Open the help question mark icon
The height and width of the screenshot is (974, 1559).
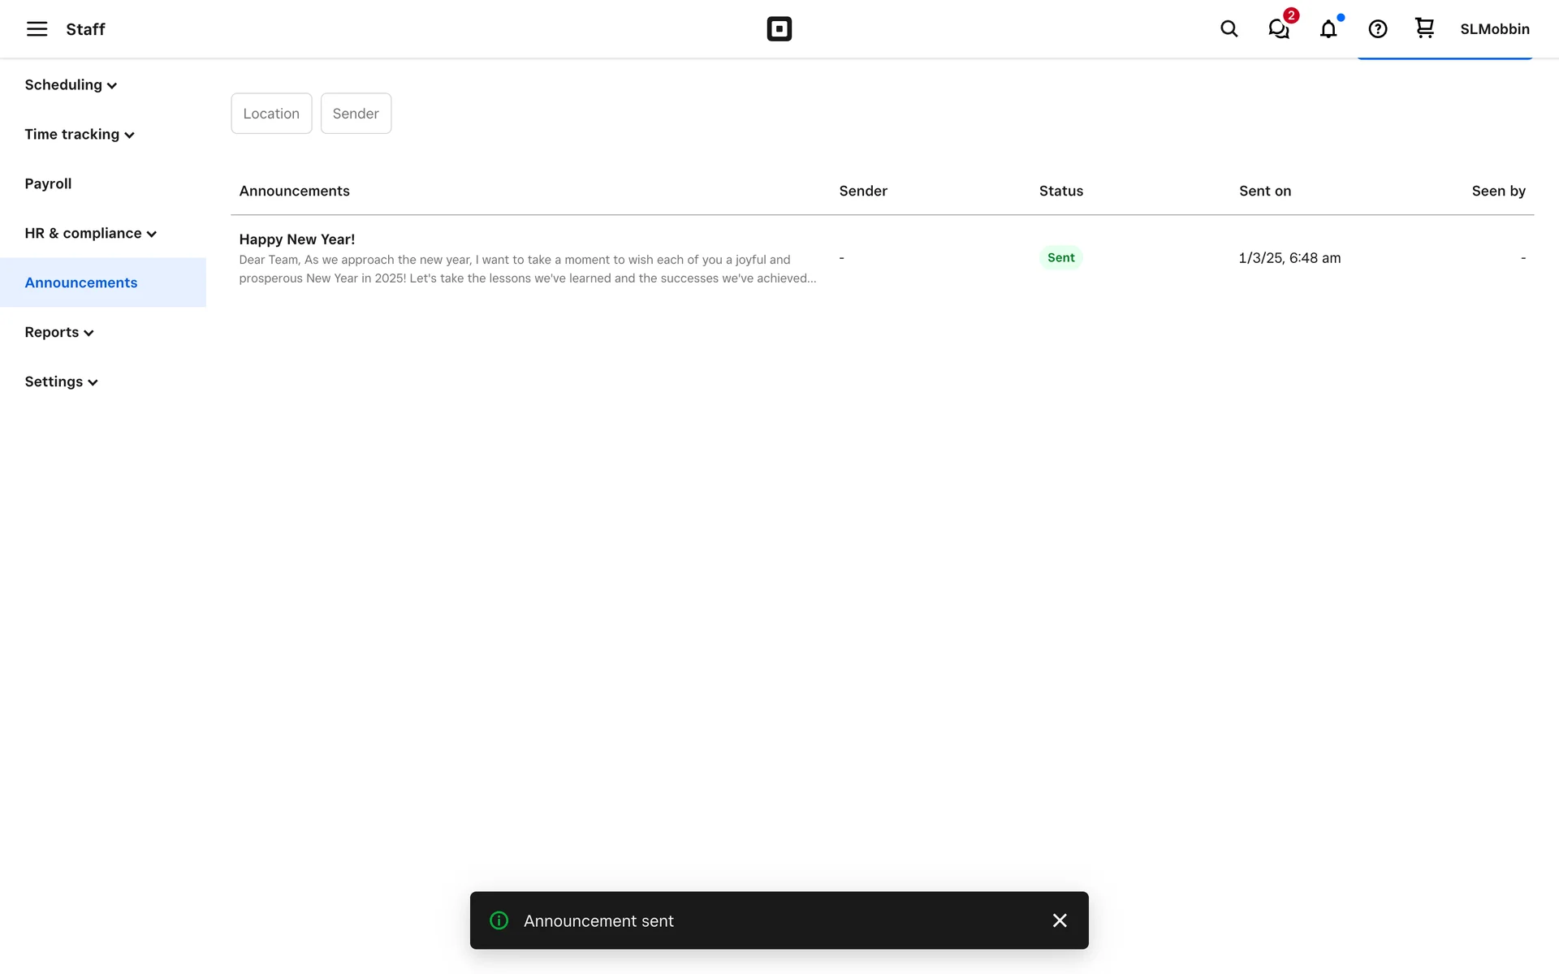point(1377,29)
